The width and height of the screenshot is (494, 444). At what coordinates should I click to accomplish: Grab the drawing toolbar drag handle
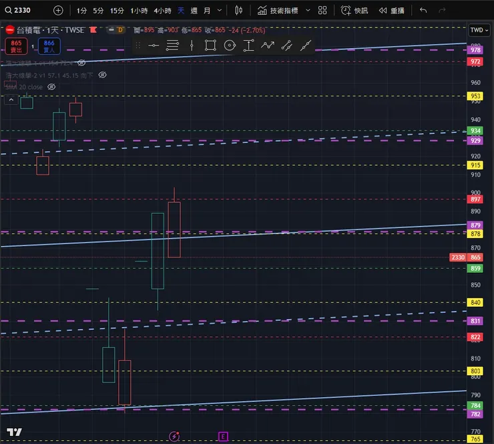point(138,45)
